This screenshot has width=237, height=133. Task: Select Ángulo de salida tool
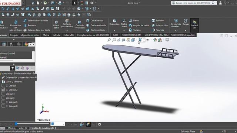(x=139, y=25)
